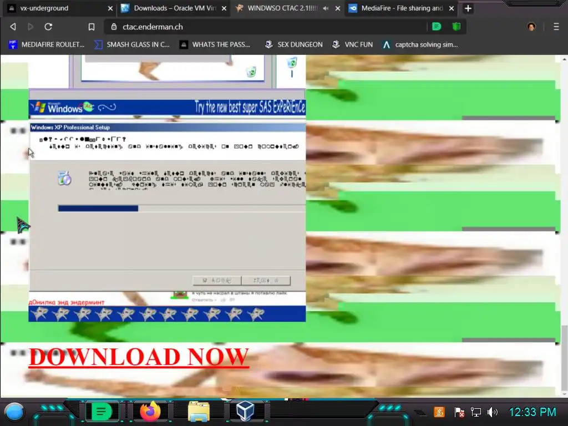The image size is (568, 426).
Task: Click the DOWNLOAD NOW link
Action: pyautogui.click(x=139, y=357)
